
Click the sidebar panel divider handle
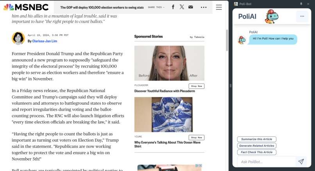pos(231,86)
